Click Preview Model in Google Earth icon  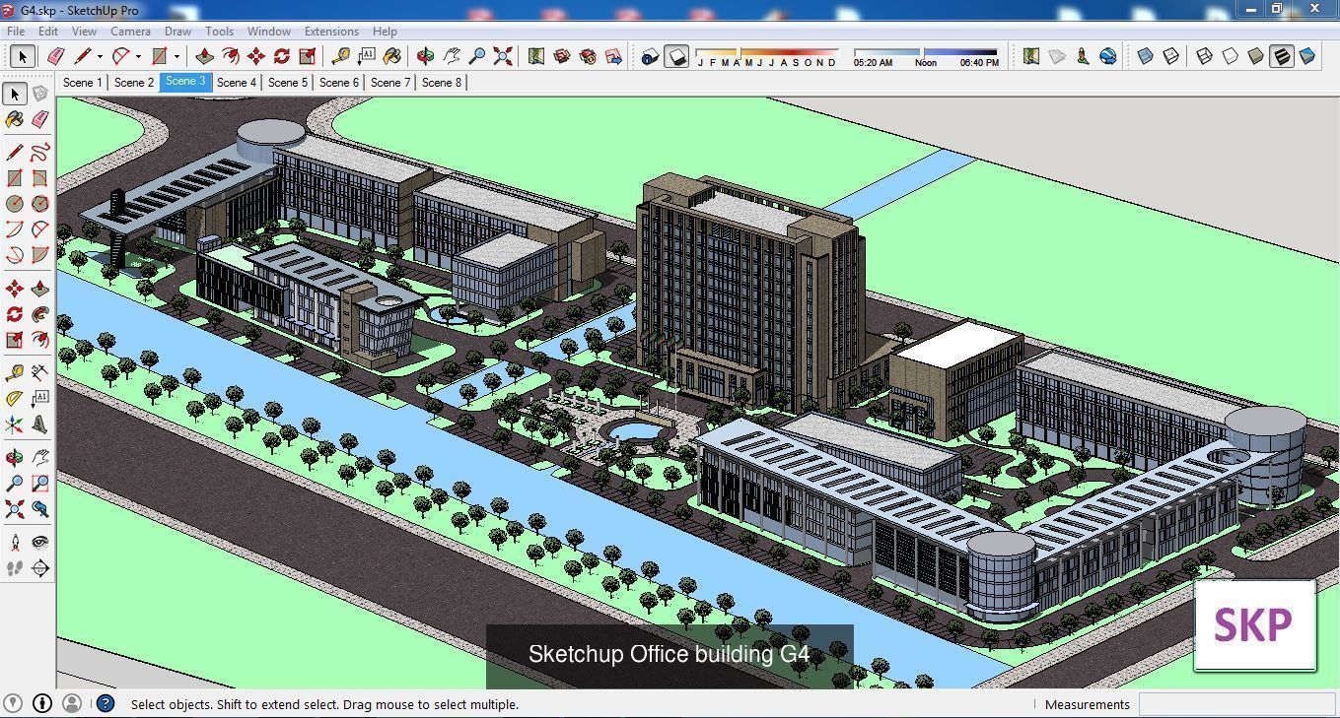point(1108,56)
